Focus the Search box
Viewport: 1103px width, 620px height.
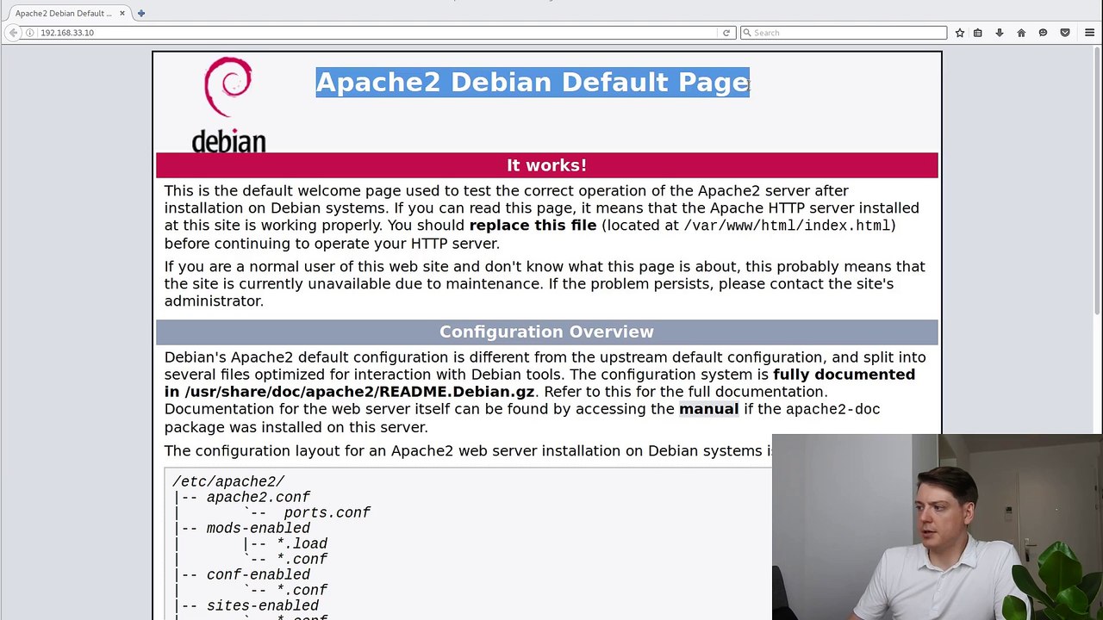coord(844,33)
